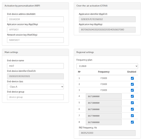Click the № column header
Viewport: 143px width, 140px height.
click(79, 72)
